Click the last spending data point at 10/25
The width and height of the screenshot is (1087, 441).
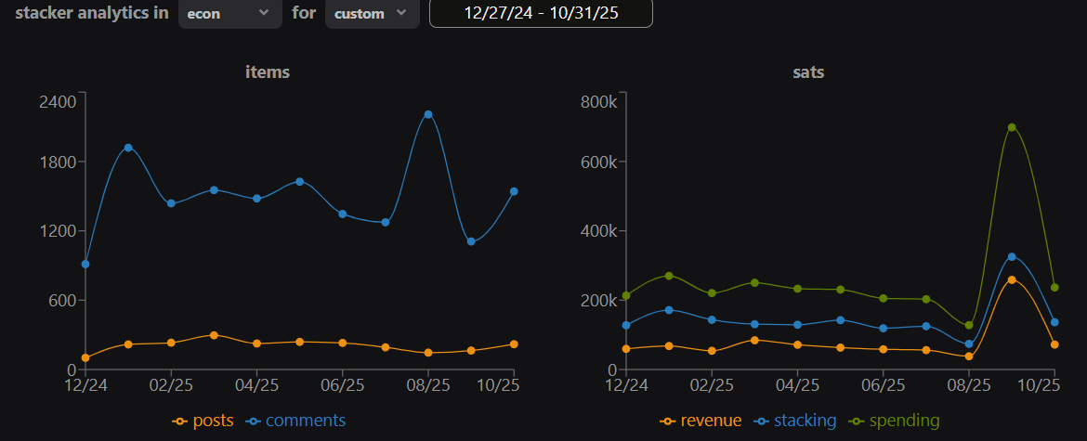tap(1054, 287)
